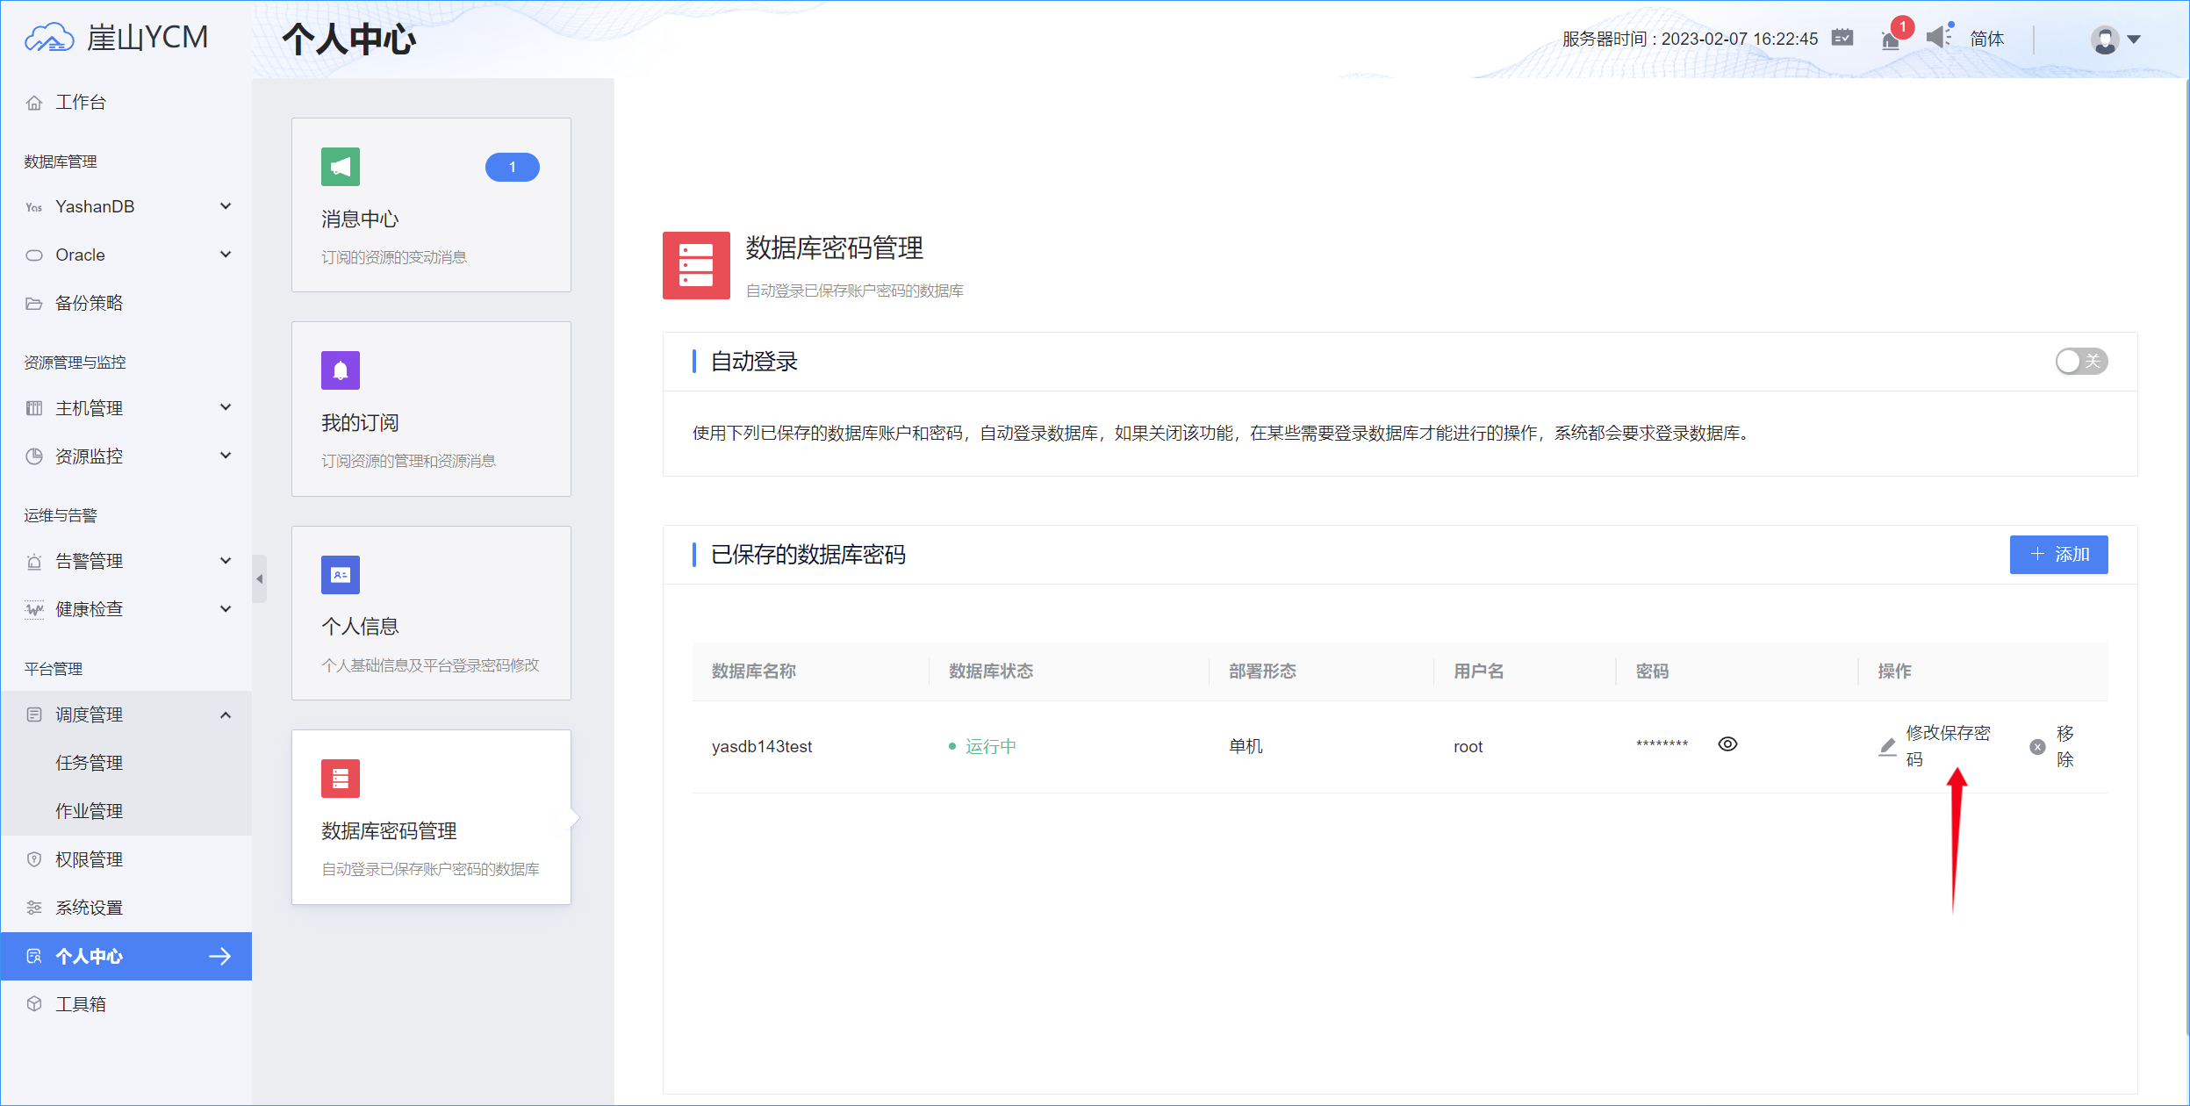Screen dimensions: 2190x1106
Task: Select 任务管理 under 调度管理
Action: tap(90, 762)
